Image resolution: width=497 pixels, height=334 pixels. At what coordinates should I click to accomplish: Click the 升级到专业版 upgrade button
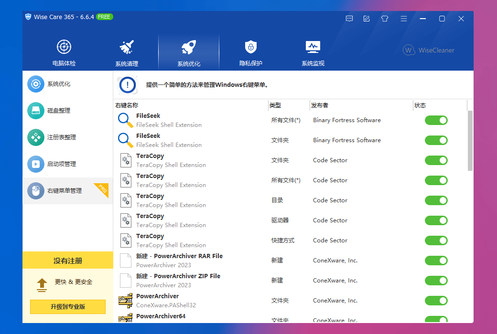pos(68,306)
